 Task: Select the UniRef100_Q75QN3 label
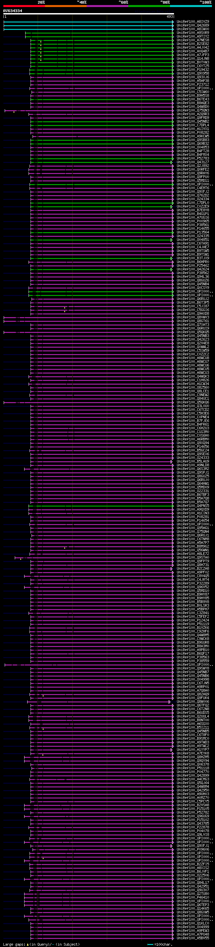click(x=193, y=110)
